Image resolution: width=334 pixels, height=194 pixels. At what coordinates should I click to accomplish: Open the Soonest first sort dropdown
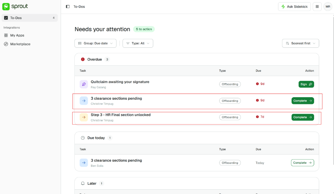pyautogui.click(x=300, y=43)
